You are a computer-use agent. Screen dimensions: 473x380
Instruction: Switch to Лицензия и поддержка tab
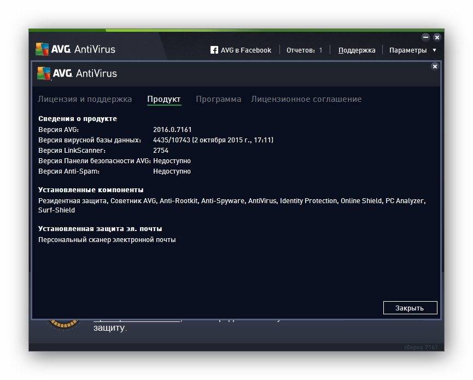pos(85,99)
